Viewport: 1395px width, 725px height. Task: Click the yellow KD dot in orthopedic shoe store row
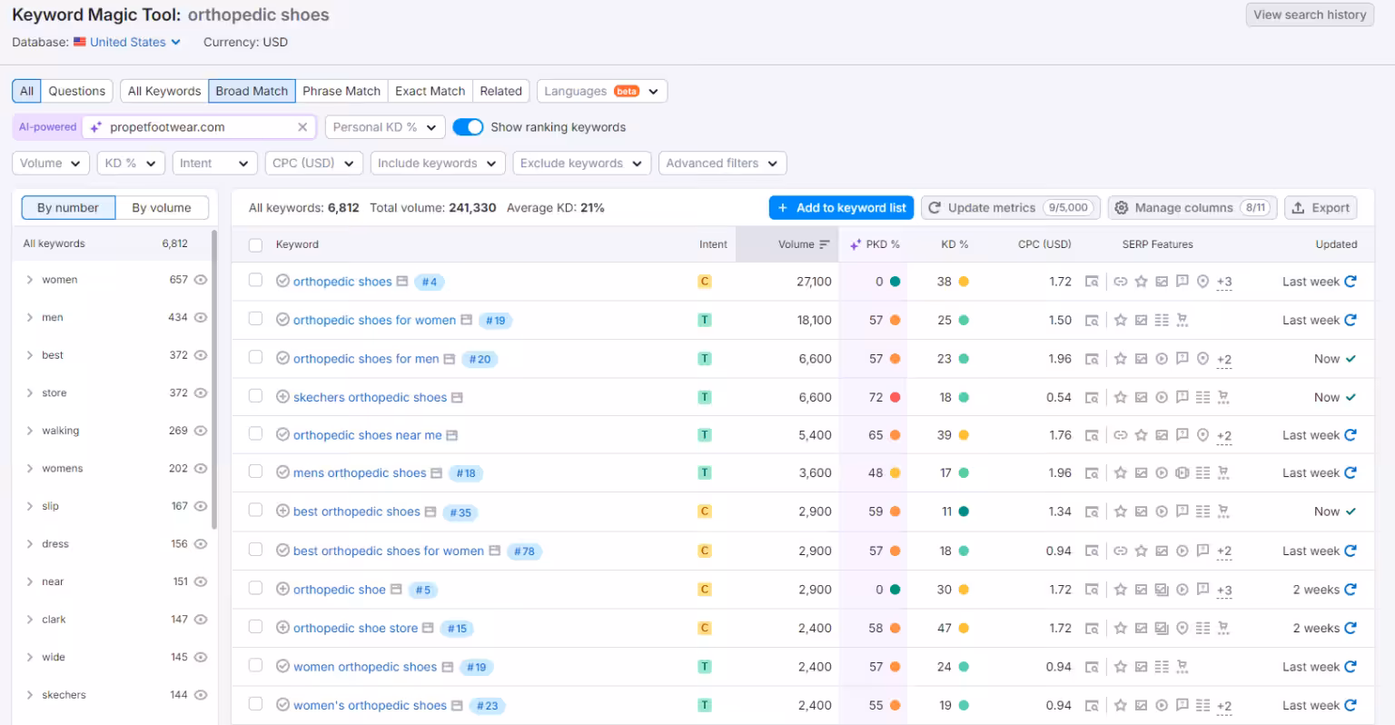(x=964, y=628)
